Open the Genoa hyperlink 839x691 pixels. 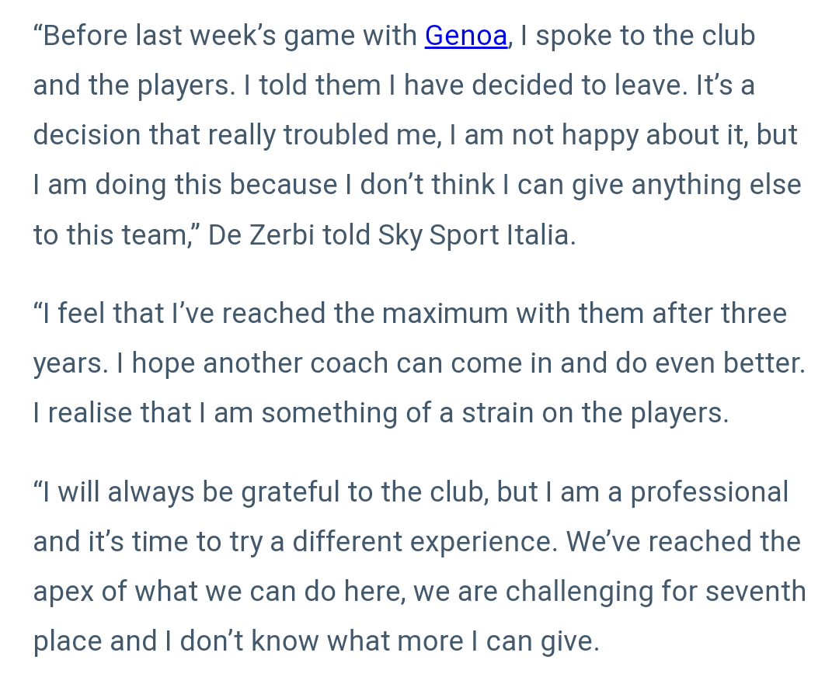tap(465, 36)
